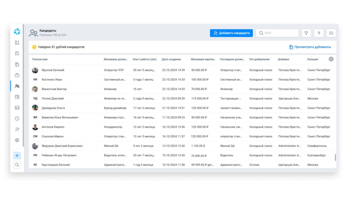The width and height of the screenshot is (347, 199).
Task: Click the РИ initials avatar
Action: (35, 155)
